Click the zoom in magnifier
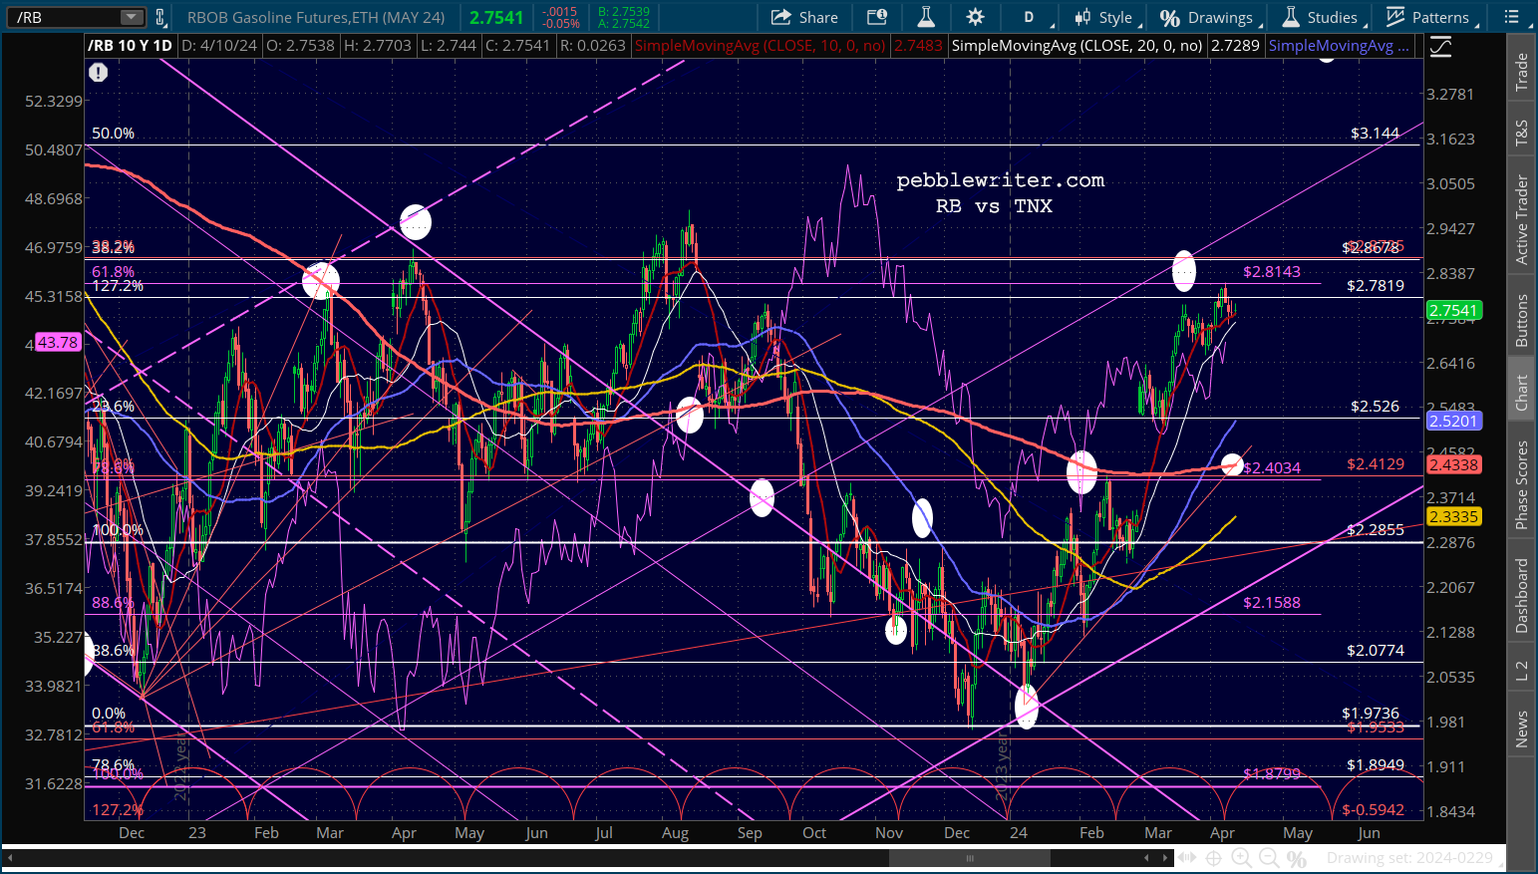Image resolution: width=1538 pixels, height=874 pixels. [1241, 858]
